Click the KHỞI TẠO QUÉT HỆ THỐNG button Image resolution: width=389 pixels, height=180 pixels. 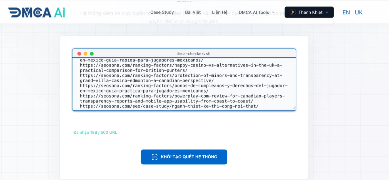[184, 157]
